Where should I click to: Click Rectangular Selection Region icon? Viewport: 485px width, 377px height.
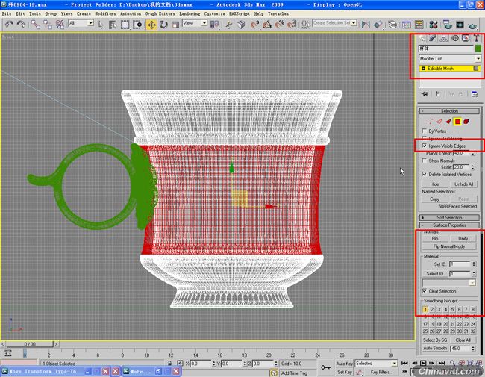click(125, 25)
